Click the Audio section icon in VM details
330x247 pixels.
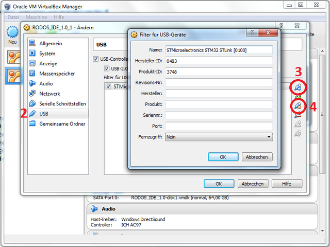[x=94, y=209]
